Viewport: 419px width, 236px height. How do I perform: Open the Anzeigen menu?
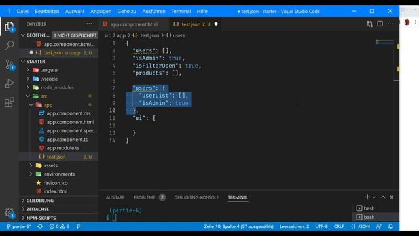coord(101,12)
